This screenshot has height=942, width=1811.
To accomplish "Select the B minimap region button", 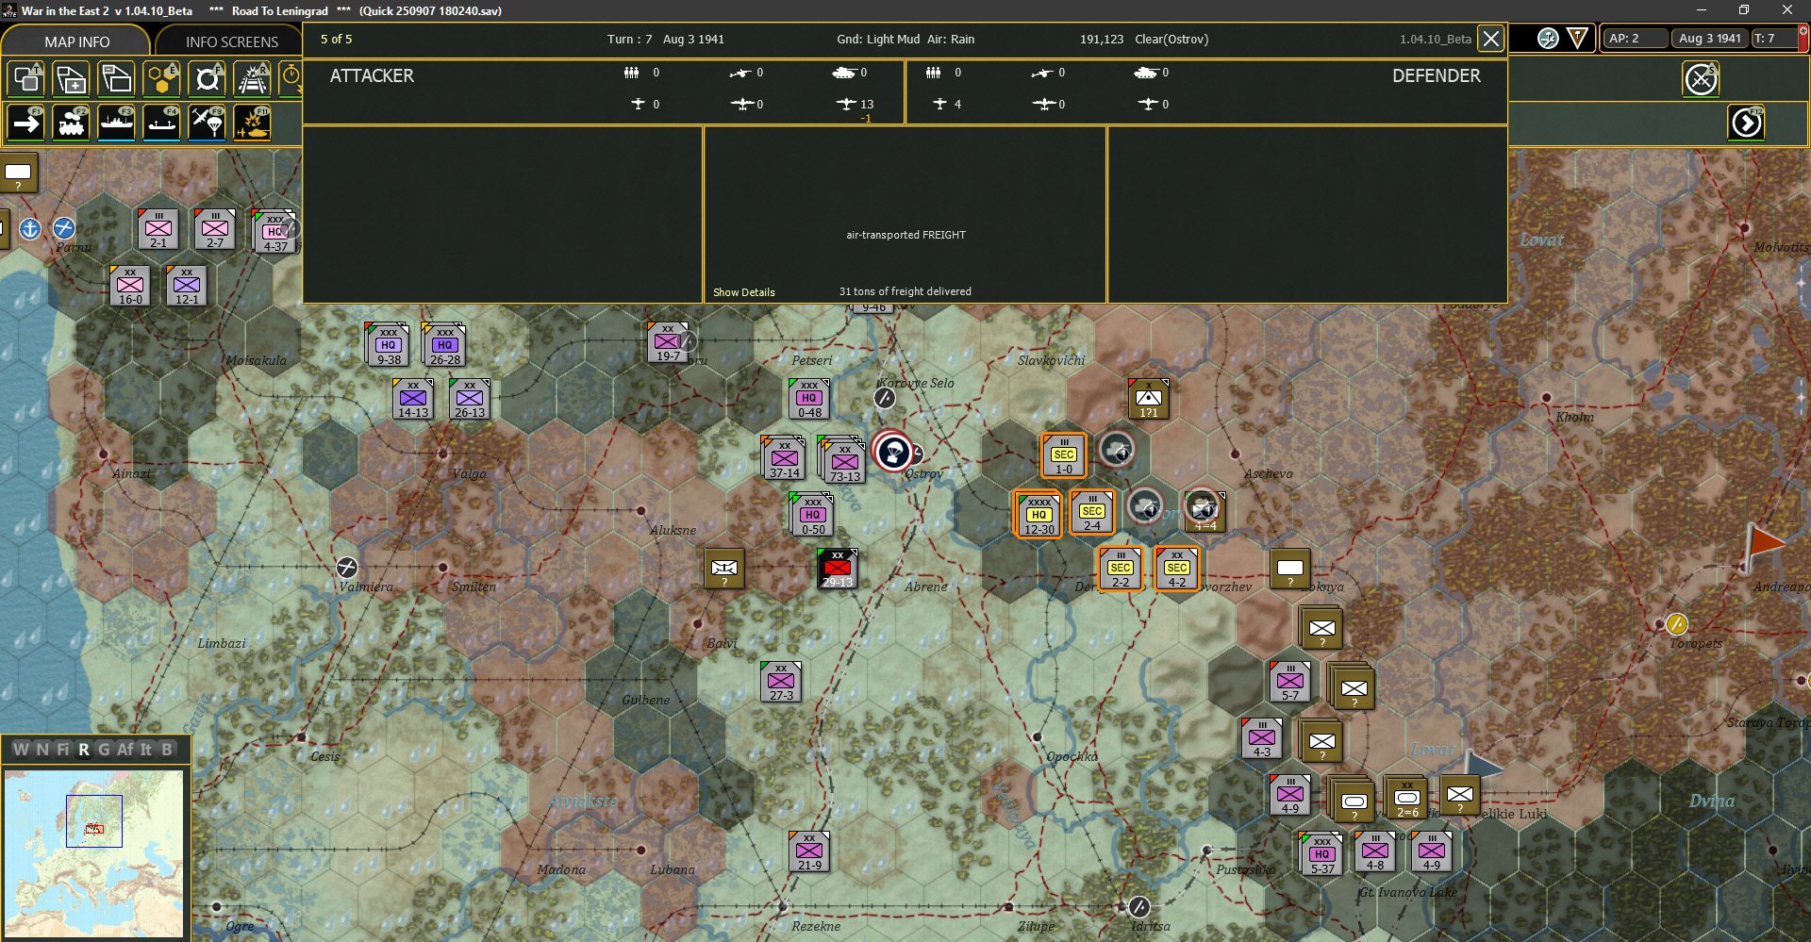I will (x=167, y=750).
